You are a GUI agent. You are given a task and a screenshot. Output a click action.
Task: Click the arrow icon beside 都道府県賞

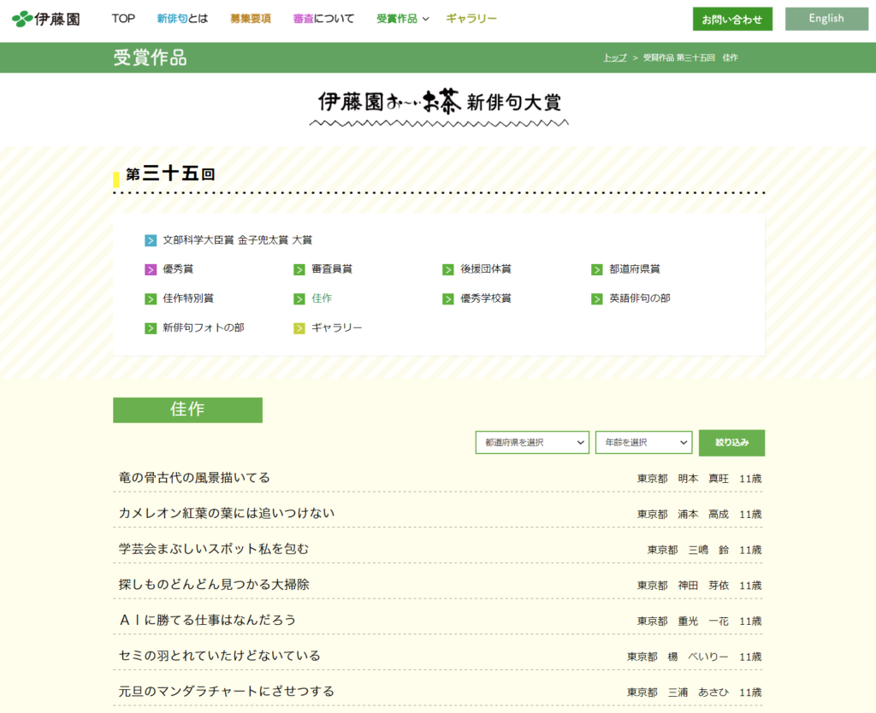coord(597,269)
